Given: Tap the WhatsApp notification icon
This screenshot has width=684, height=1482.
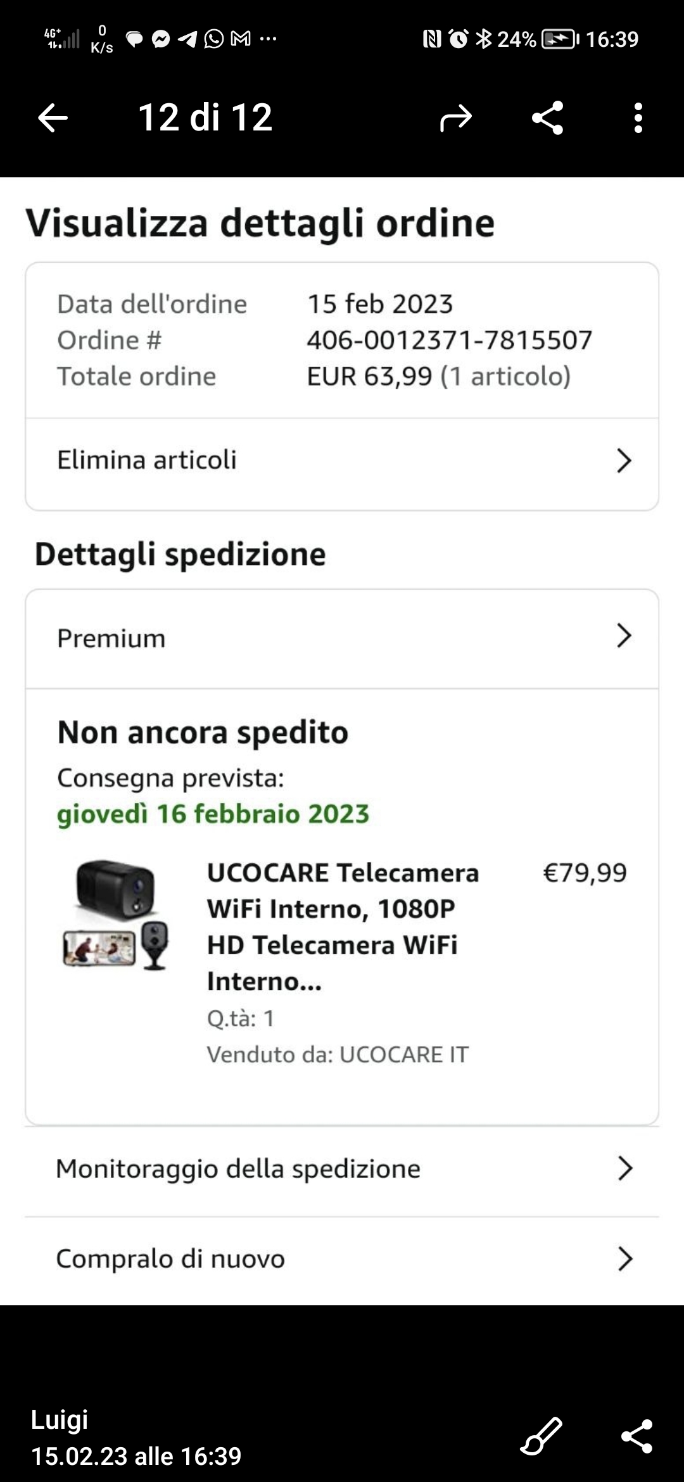Looking at the screenshot, I should (x=214, y=39).
